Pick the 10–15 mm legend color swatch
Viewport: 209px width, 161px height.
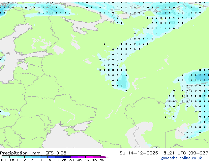(x=44, y=157)
